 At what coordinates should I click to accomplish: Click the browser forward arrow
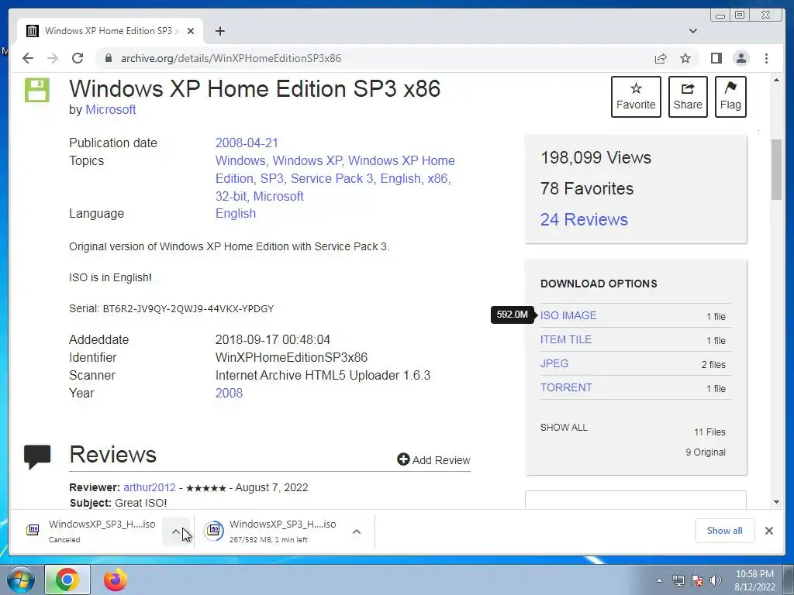pyautogui.click(x=53, y=58)
